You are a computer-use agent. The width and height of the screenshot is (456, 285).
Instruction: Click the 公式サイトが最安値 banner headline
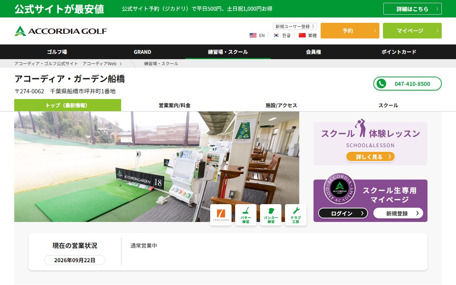coord(59,9)
